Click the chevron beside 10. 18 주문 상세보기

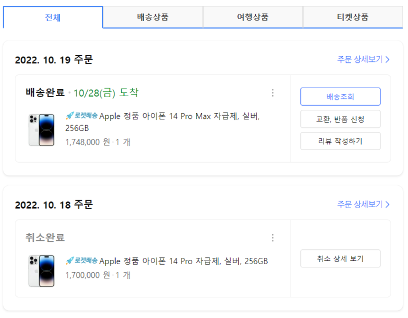387,204
